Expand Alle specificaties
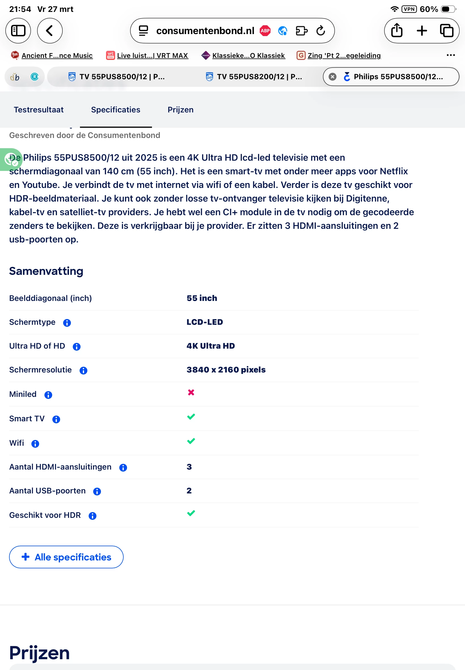The image size is (465, 670). (x=66, y=557)
